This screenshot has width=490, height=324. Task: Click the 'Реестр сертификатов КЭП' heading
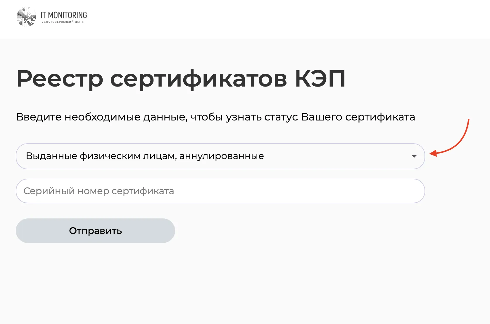181,79
